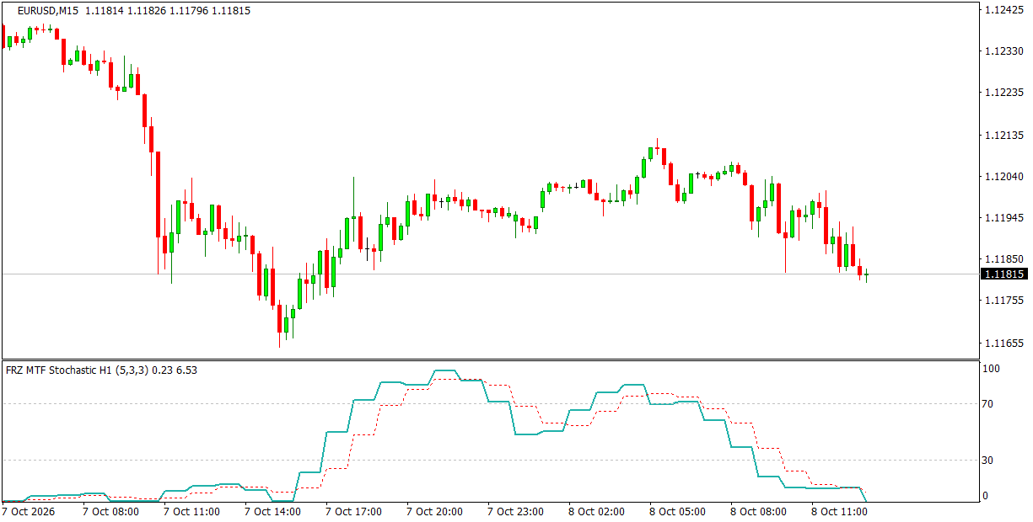Click the 7 Oct 23:00 time label
1033x522 pixels.
[515, 511]
